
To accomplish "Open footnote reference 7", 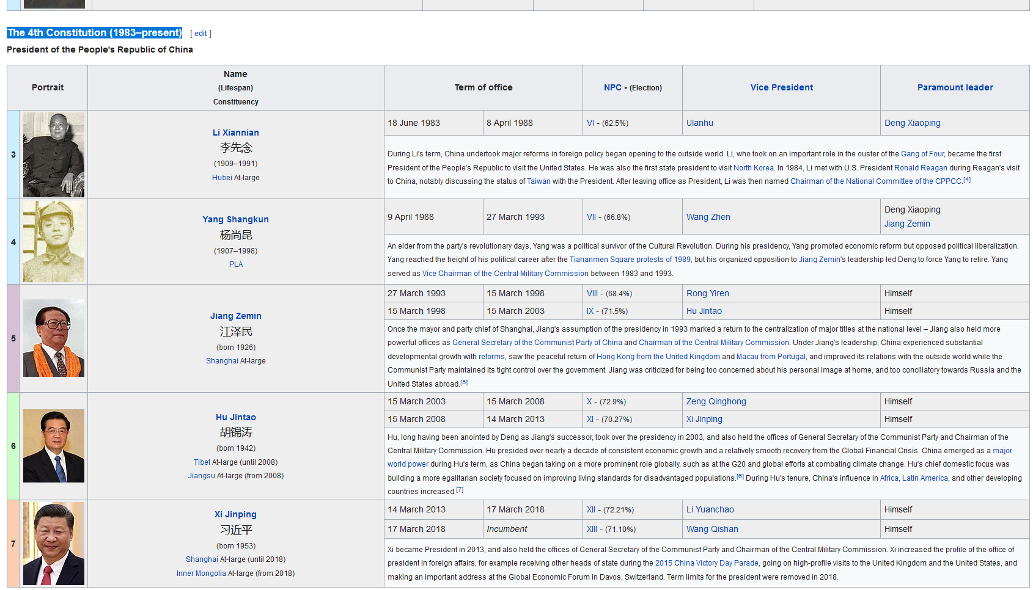I will click(x=460, y=490).
